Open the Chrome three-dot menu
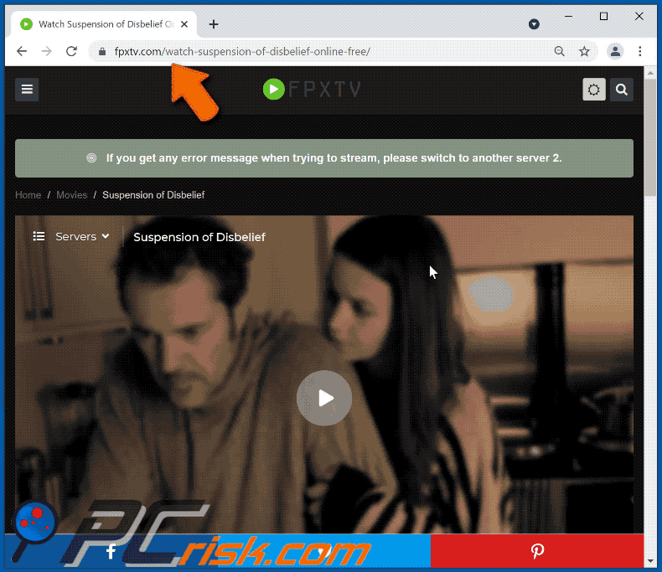The image size is (662, 572). click(640, 51)
